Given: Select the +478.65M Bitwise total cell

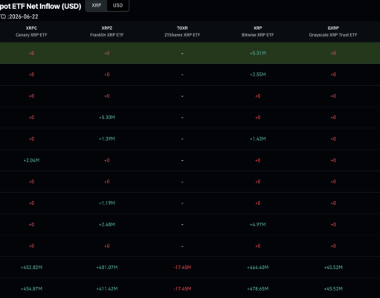Looking at the screenshot, I should 258,289.
